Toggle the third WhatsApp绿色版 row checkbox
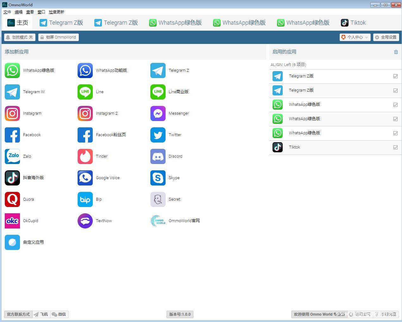Screen dimensions: 402x322 (395, 133)
